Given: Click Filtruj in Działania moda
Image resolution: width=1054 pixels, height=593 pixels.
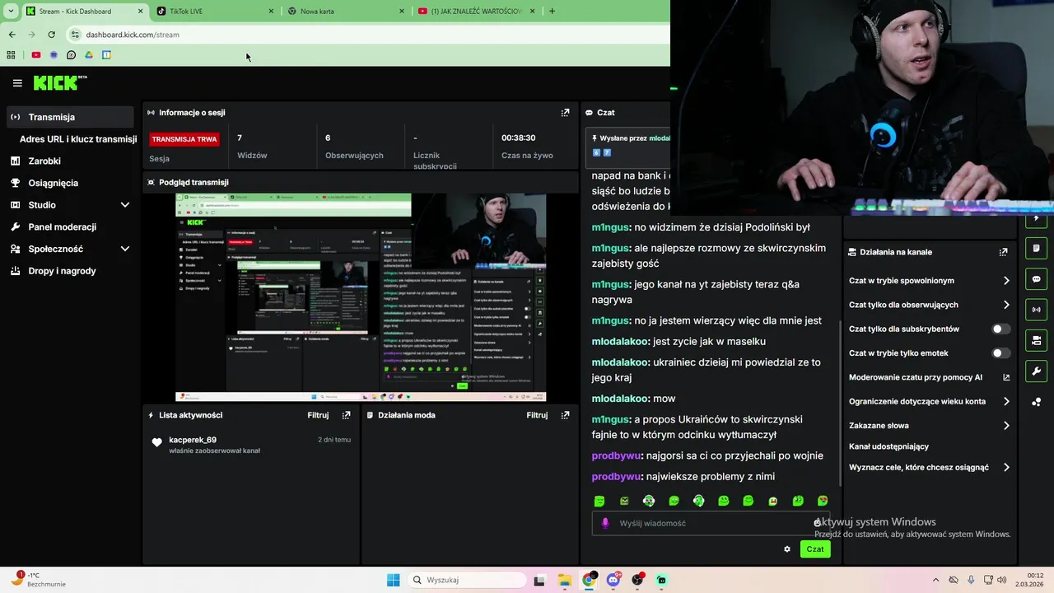Looking at the screenshot, I should coord(537,415).
